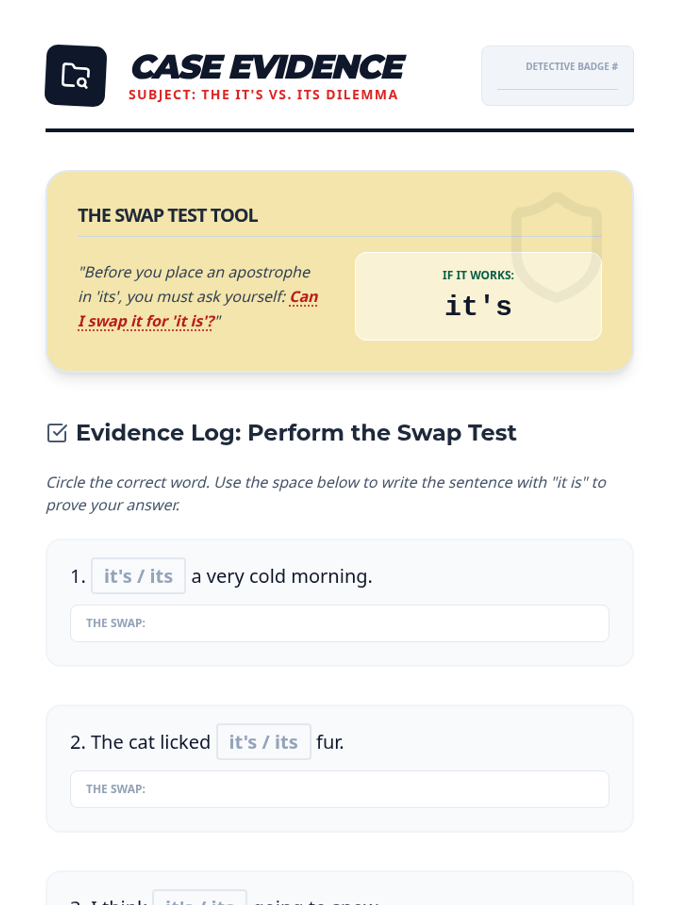Click the red subject subtitle line
This screenshot has height=905, width=679.
(x=264, y=94)
